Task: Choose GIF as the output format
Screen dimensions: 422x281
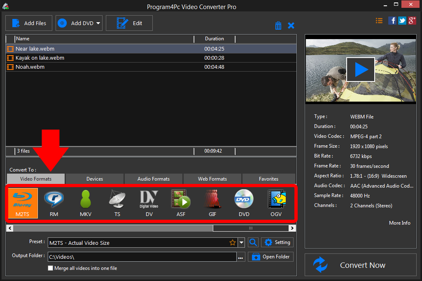Action: 212,202
